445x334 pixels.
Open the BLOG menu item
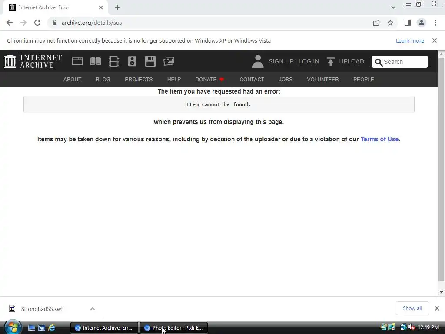(x=103, y=80)
